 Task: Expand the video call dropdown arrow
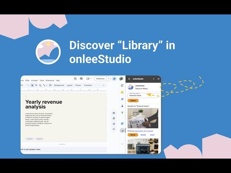coord(91,79)
